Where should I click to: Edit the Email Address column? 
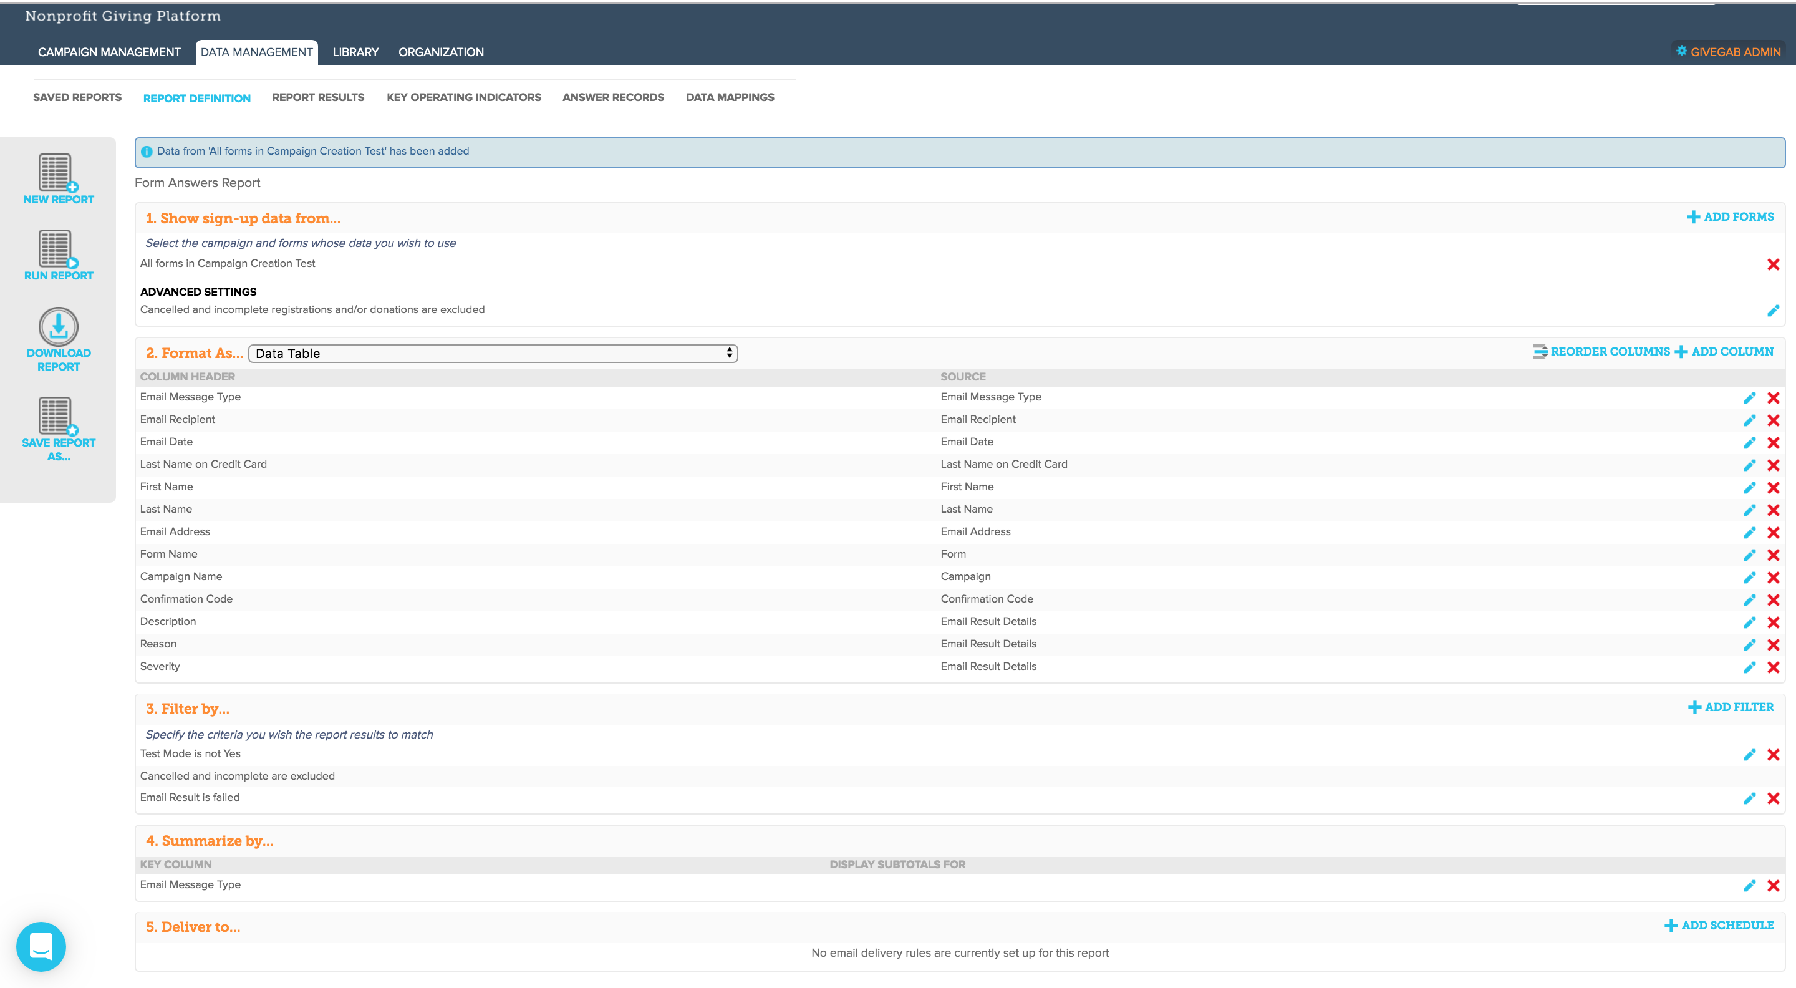click(x=1749, y=532)
